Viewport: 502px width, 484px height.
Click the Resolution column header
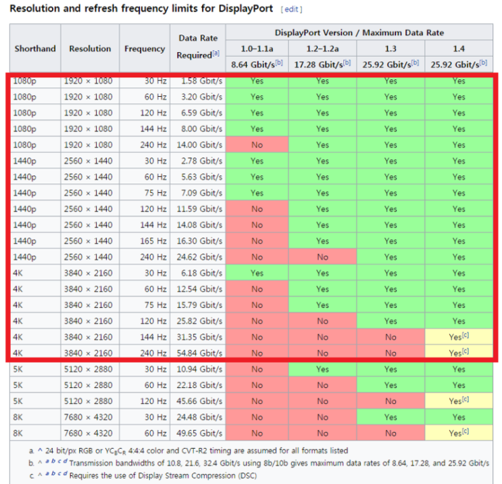90,49
